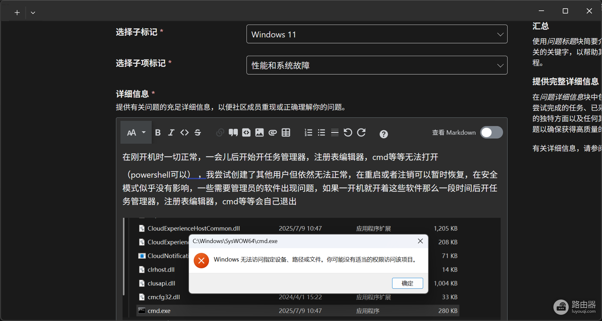Open the 性能和系统故障 dropdown
This screenshot has width=602, height=321.
point(377,65)
